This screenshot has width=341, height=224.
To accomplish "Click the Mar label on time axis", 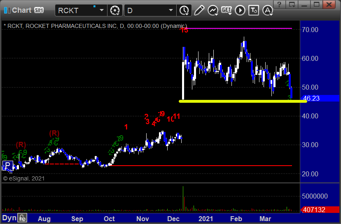I will (265, 219).
